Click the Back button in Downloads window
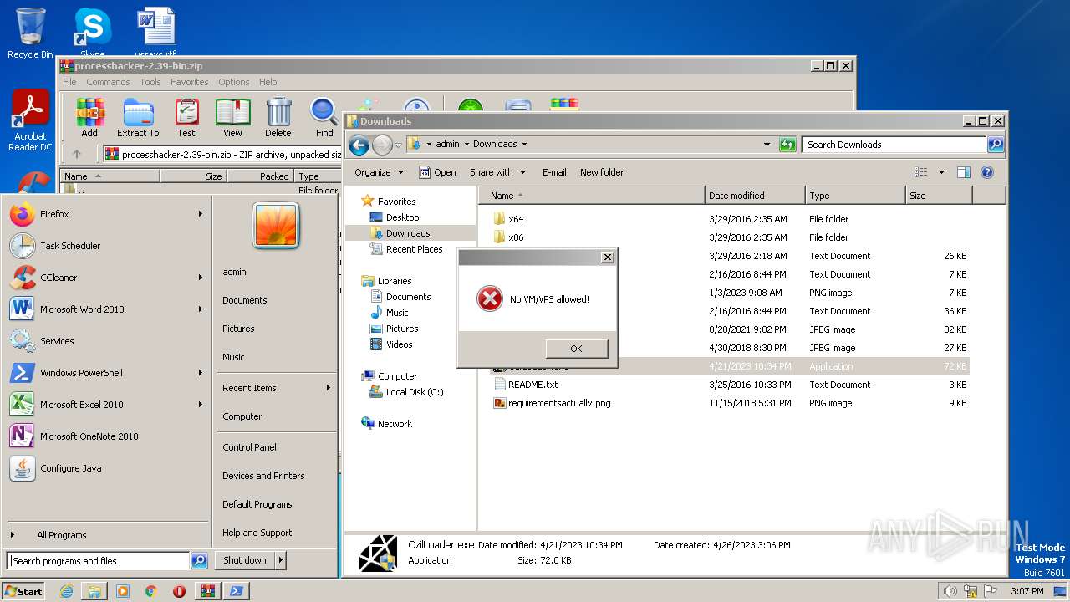The height and width of the screenshot is (602, 1070). point(359,145)
